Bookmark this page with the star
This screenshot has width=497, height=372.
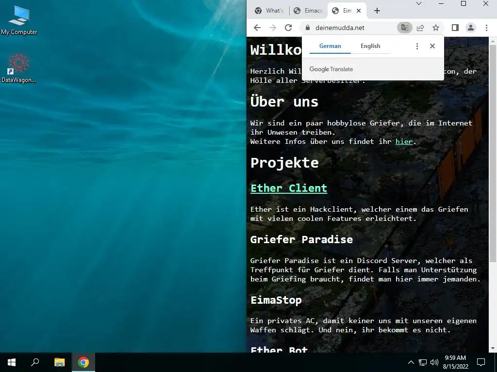[x=436, y=28]
